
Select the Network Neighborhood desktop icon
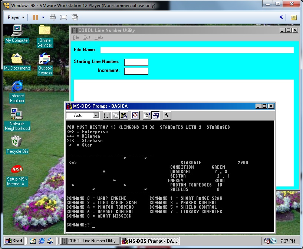pos(17,120)
